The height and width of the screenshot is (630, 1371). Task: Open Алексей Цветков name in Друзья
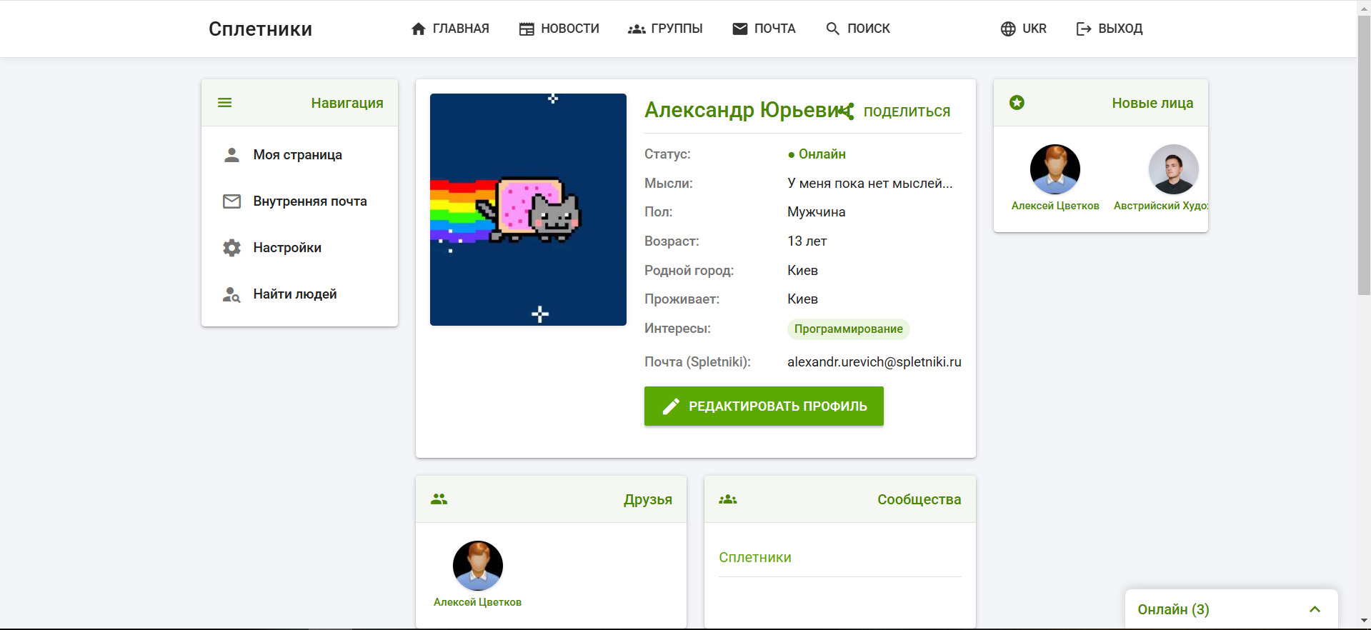click(x=477, y=602)
